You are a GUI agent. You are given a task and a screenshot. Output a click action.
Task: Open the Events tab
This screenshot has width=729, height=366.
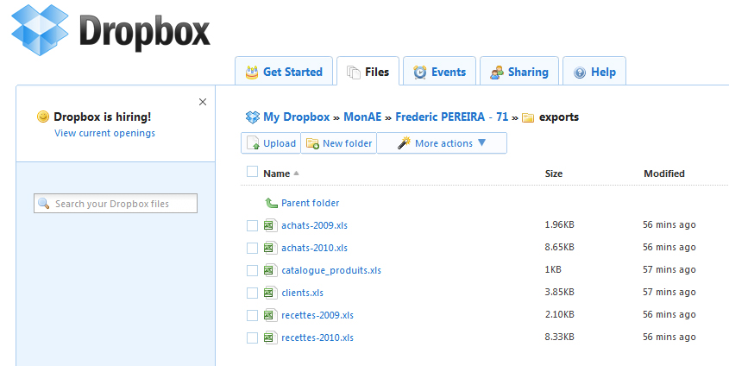click(439, 71)
